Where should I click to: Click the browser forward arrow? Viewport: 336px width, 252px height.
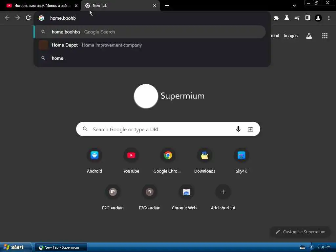click(18, 18)
